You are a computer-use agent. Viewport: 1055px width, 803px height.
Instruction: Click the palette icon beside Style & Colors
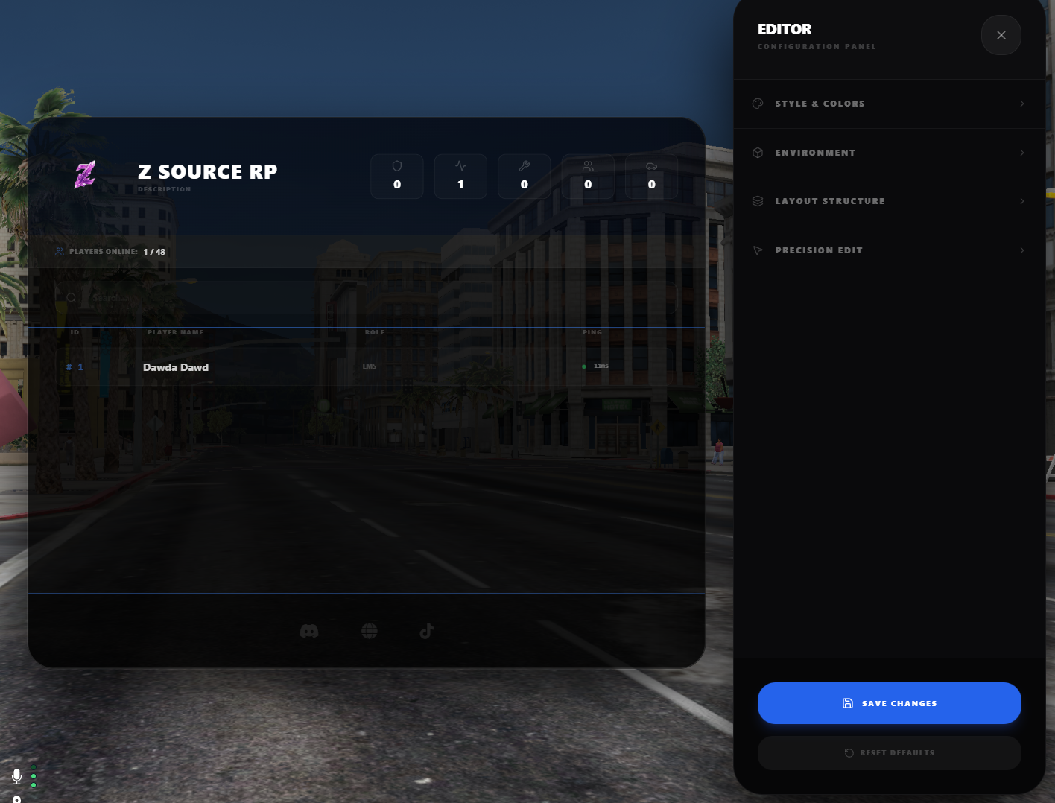point(758,104)
